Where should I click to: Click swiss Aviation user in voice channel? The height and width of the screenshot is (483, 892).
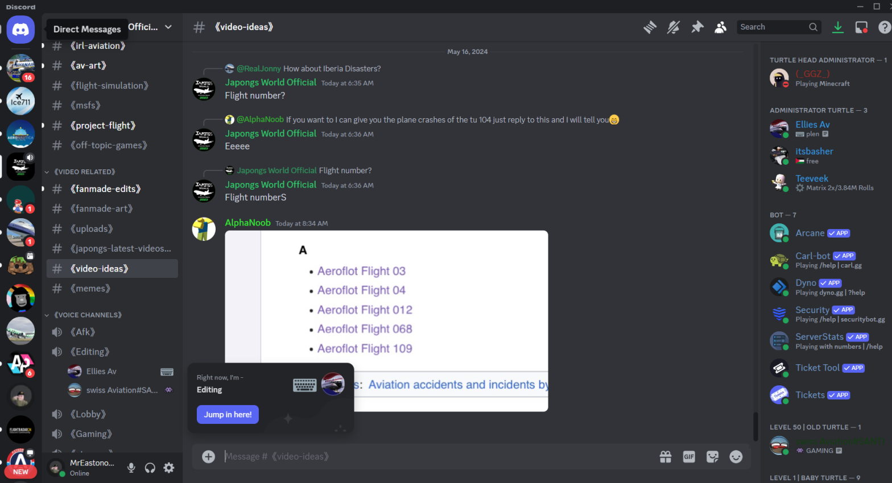(x=121, y=390)
